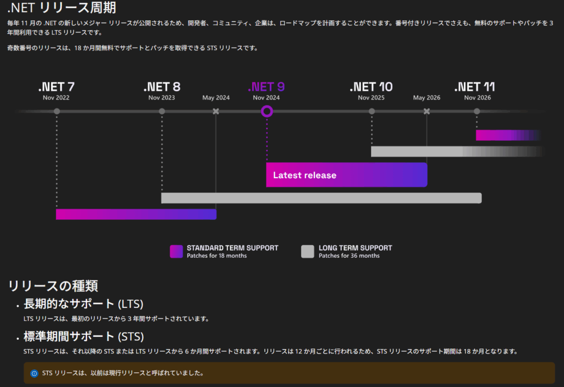564x387 pixels.
Task: Click the .NET 10 timeline dot
Action: (x=372, y=111)
